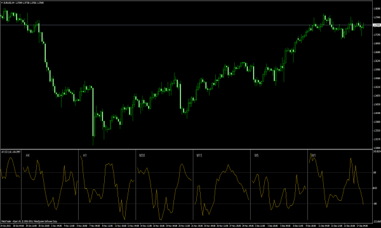Select the H4 label in indicator window
The height and width of the screenshot is (228, 381).
(x=27, y=155)
